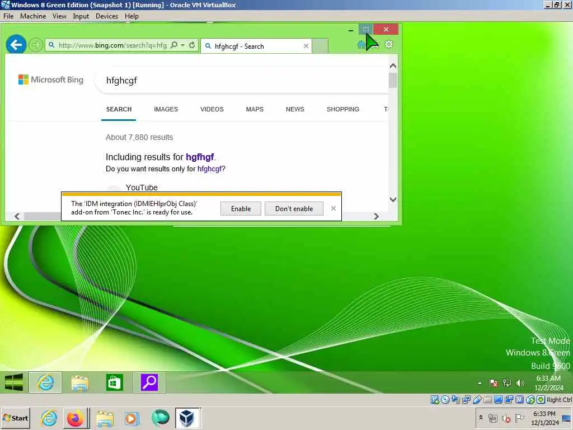Click guest volume speaker icon
Viewport: 573px width, 430px height.
pos(520,383)
